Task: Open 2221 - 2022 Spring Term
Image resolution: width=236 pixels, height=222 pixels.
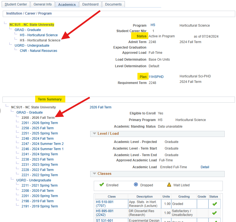Action: point(40,175)
